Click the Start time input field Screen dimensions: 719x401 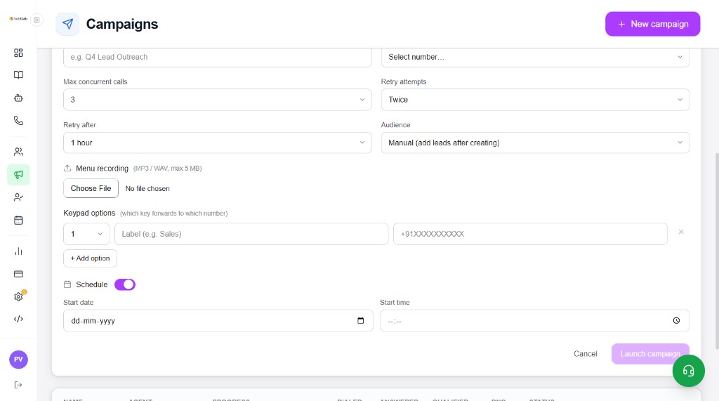pyautogui.click(x=534, y=321)
